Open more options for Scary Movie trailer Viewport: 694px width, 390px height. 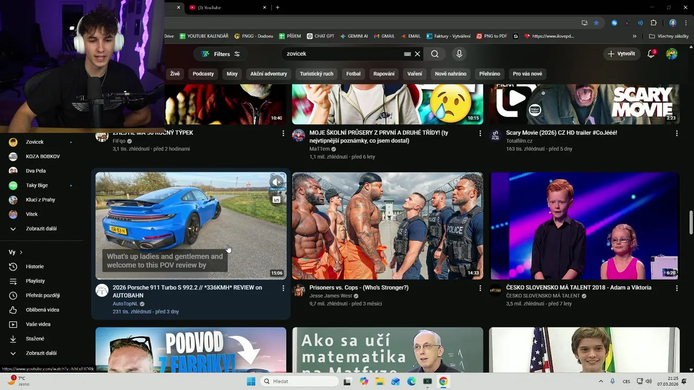[x=677, y=133]
